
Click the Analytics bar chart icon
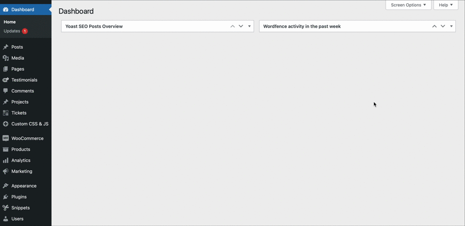[x=6, y=160]
